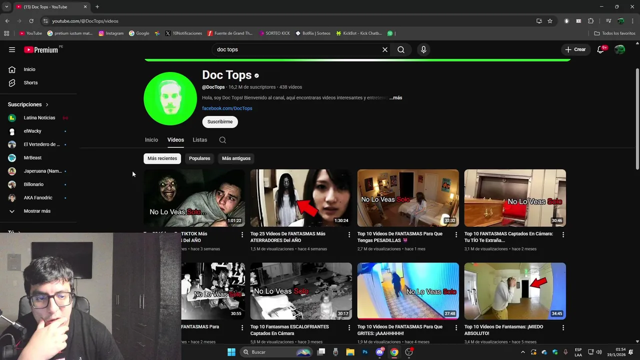The width and height of the screenshot is (640, 360).
Task: Open Photoshop from the taskbar
Action: click(x=365, y=352)
